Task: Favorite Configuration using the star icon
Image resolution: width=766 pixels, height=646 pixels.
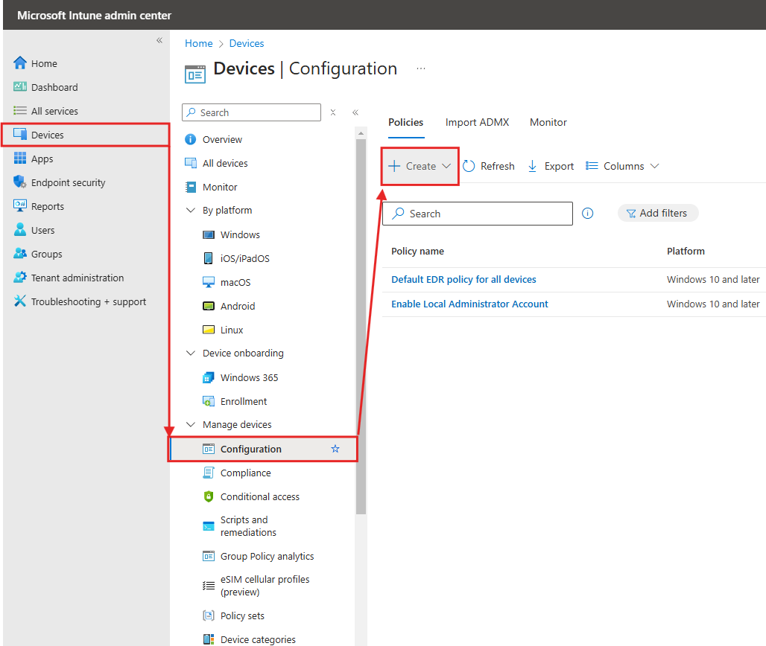Action: click(x=335, y=449)
